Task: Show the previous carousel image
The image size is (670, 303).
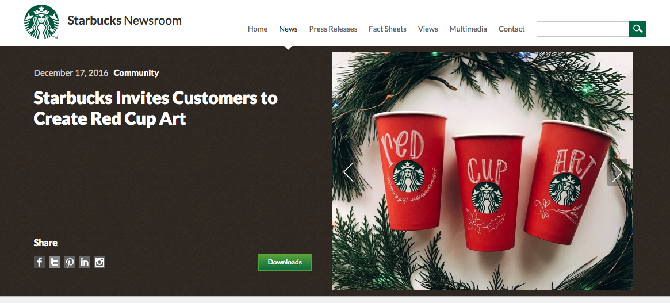Action: (349, 172)
